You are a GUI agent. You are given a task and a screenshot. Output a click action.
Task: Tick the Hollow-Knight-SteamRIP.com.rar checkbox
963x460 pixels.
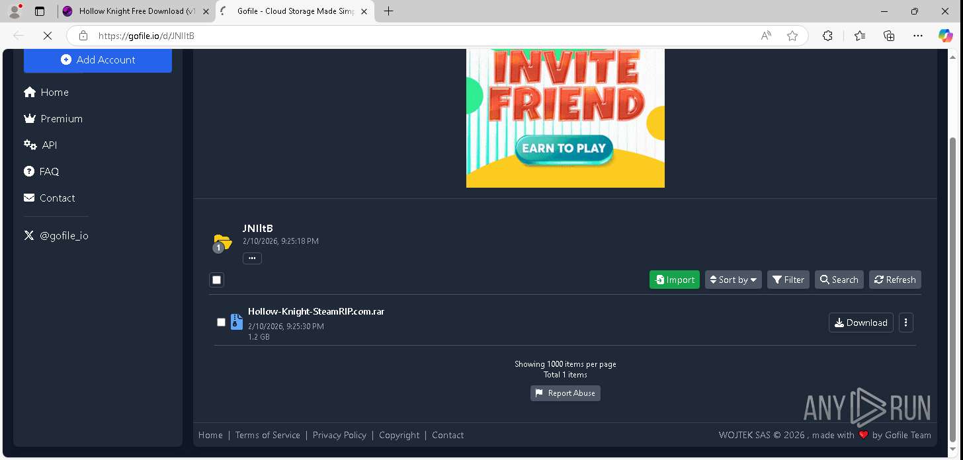(x=221, y=323)
